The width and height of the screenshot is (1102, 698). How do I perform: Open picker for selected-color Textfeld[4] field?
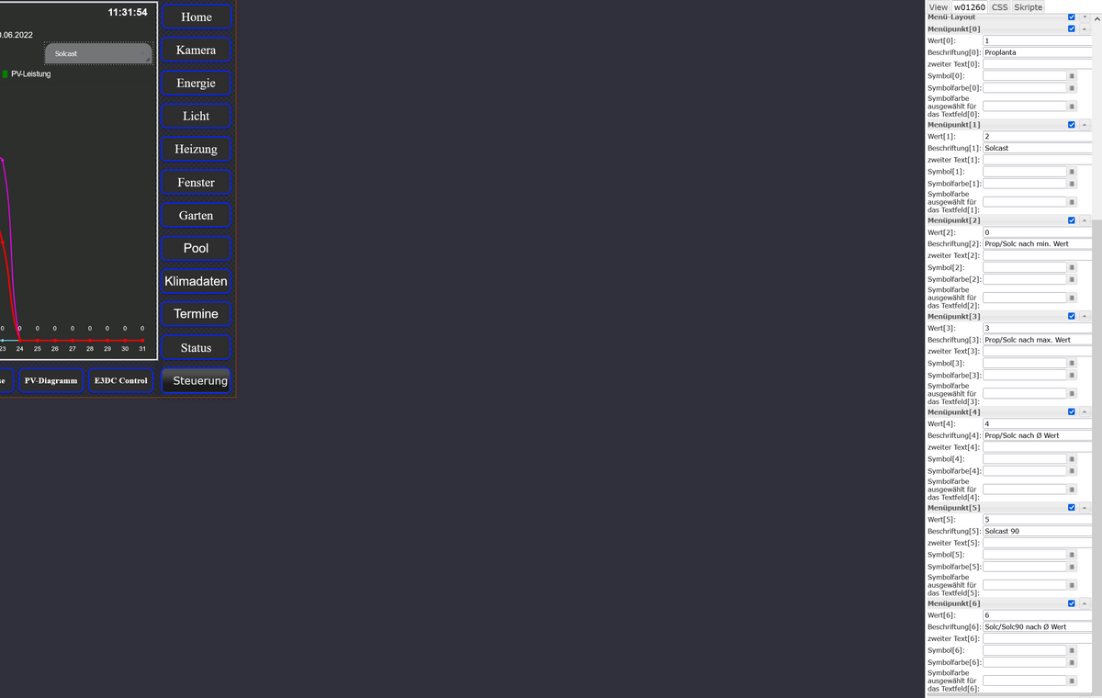point(1072,490)
